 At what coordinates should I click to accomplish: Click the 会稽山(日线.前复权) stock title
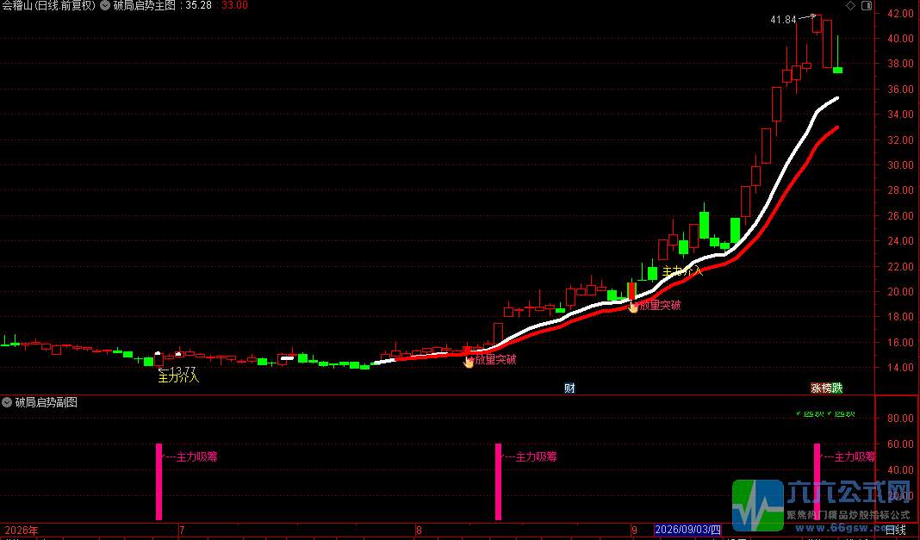coord(48,6)
